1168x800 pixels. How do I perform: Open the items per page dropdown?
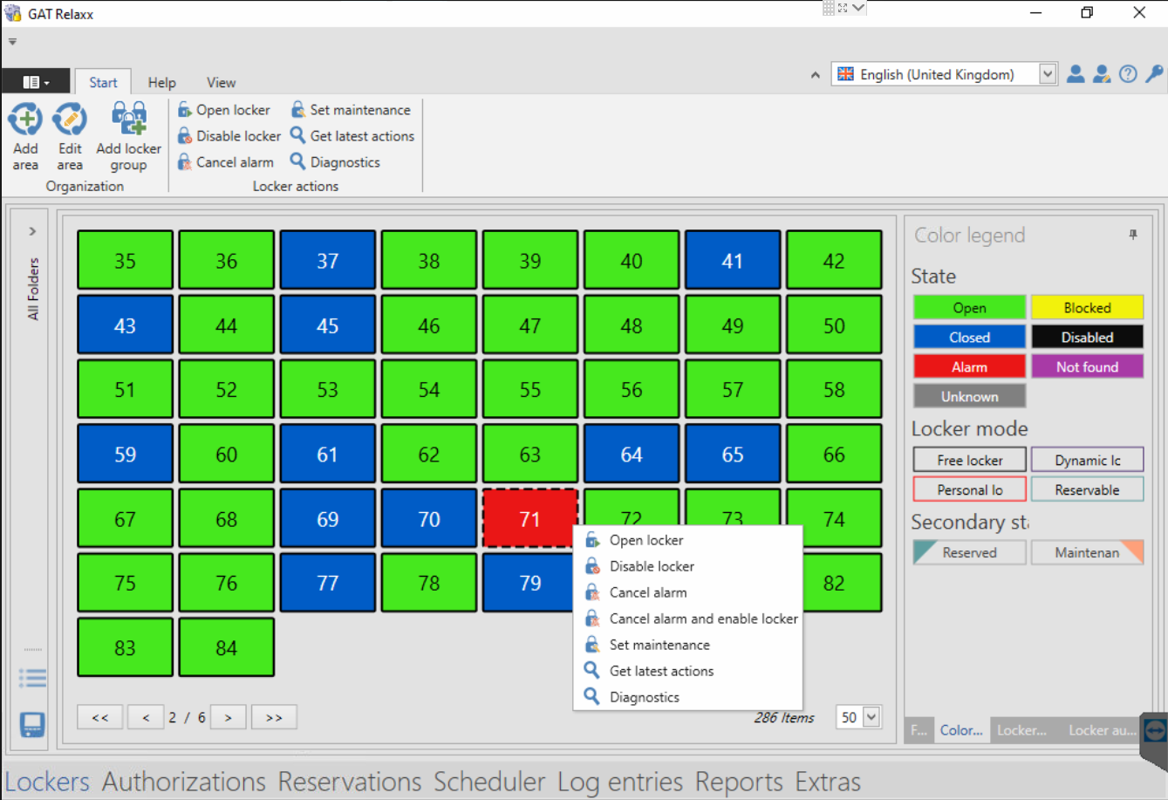click(870, 717)
